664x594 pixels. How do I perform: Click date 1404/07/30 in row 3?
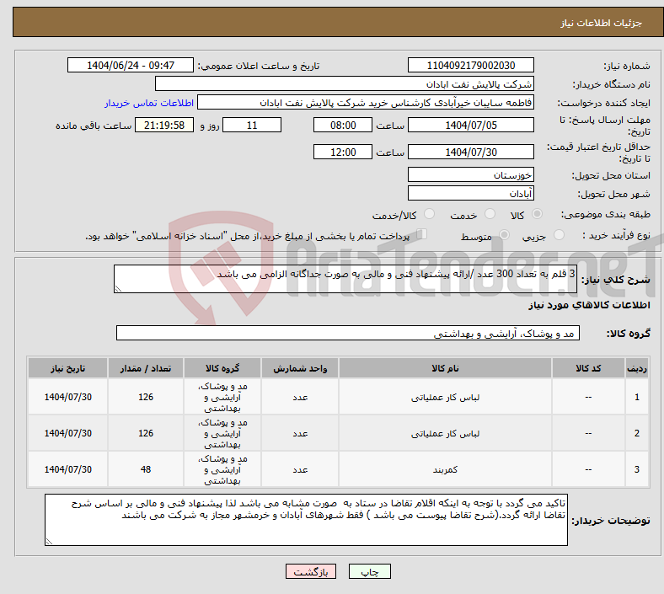tap(67, 469)
